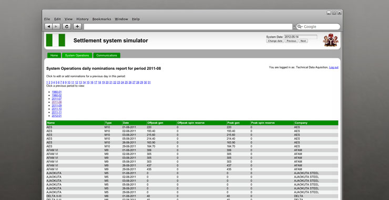The width and height of the screenshot is (389, 200).
Task: Open day 10 nominations link
Action: (69, 82)
